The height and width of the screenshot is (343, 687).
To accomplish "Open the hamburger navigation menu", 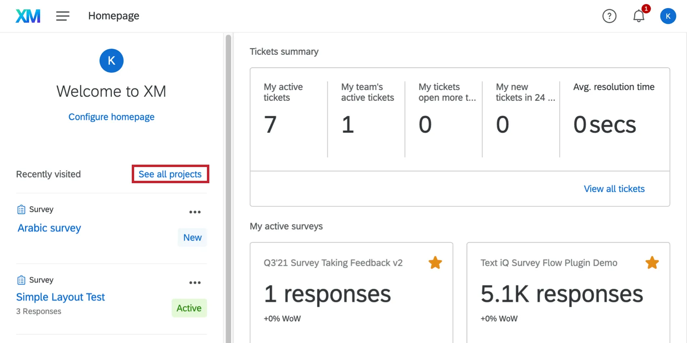I will [63, 16].
